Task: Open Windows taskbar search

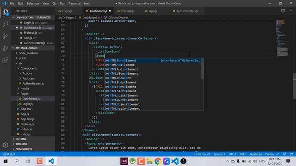Action: click(x=17, y=161)
